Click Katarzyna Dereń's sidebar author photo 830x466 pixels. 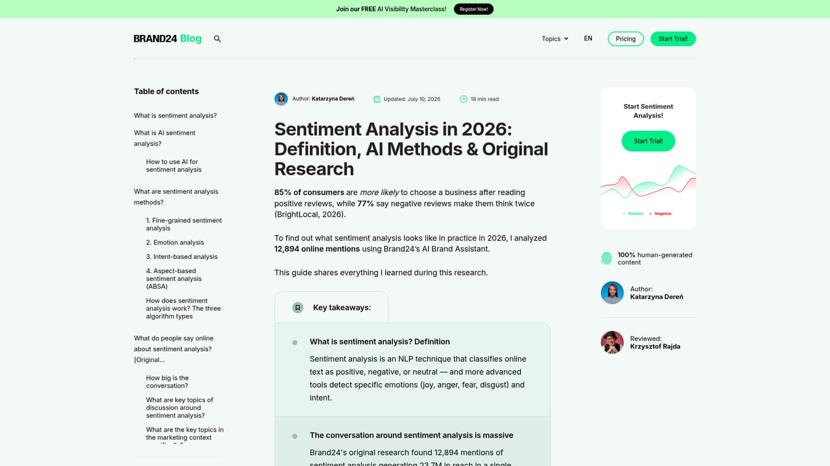coord(612,293)
